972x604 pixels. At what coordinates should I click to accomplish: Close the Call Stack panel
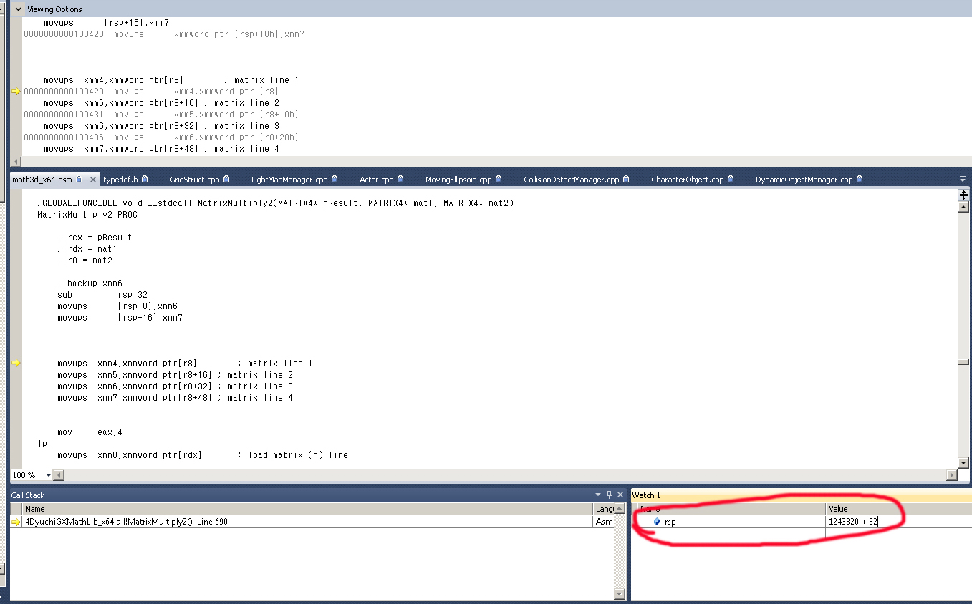pyautogui.click(x=620, y=495)
